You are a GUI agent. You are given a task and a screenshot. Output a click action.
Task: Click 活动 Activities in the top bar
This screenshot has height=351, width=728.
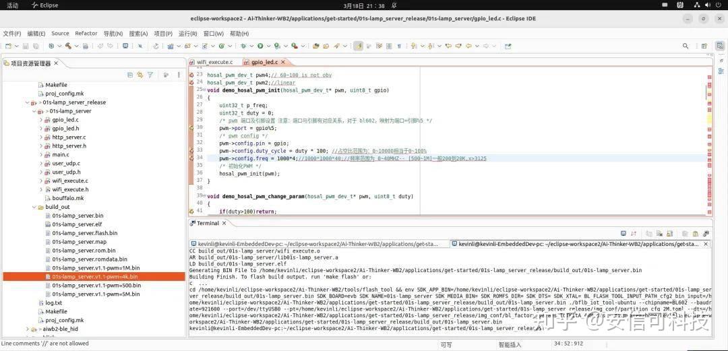13,5
